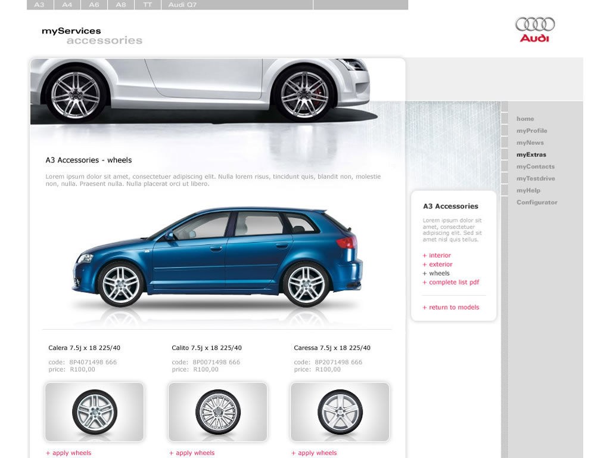The height and width of the screenshot is (458, 610).
Task: Click the myServices accessories header logo
Action: click(92, 36)
